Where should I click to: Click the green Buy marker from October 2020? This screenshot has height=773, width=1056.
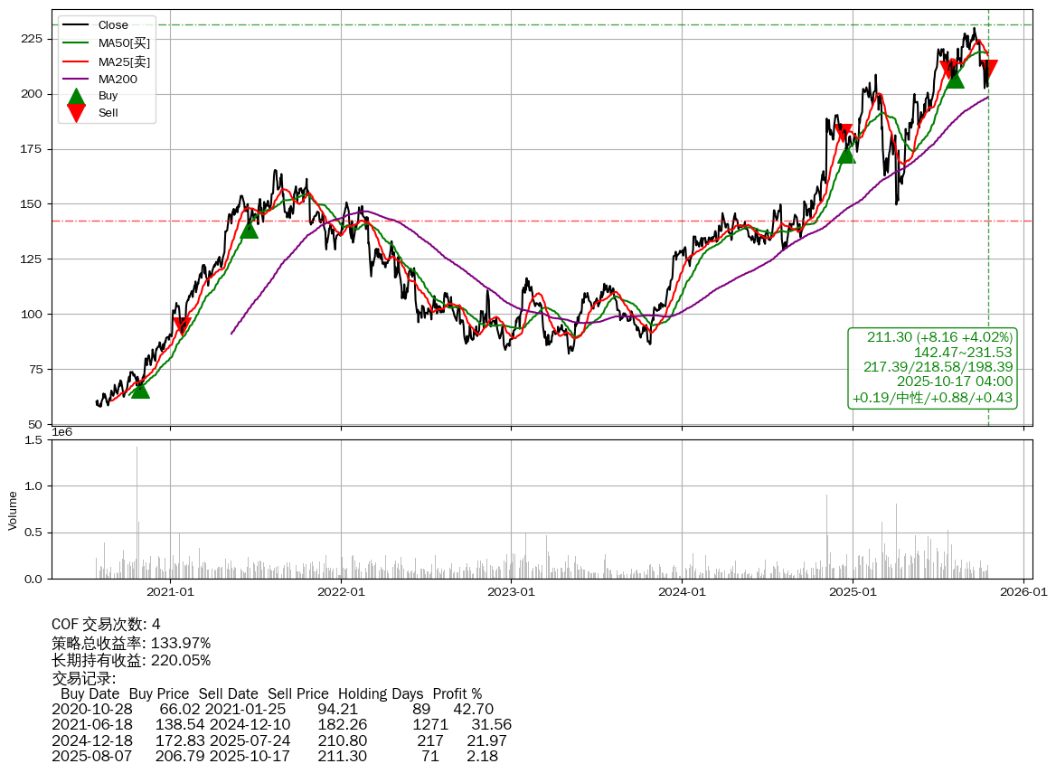coord(140,389)
